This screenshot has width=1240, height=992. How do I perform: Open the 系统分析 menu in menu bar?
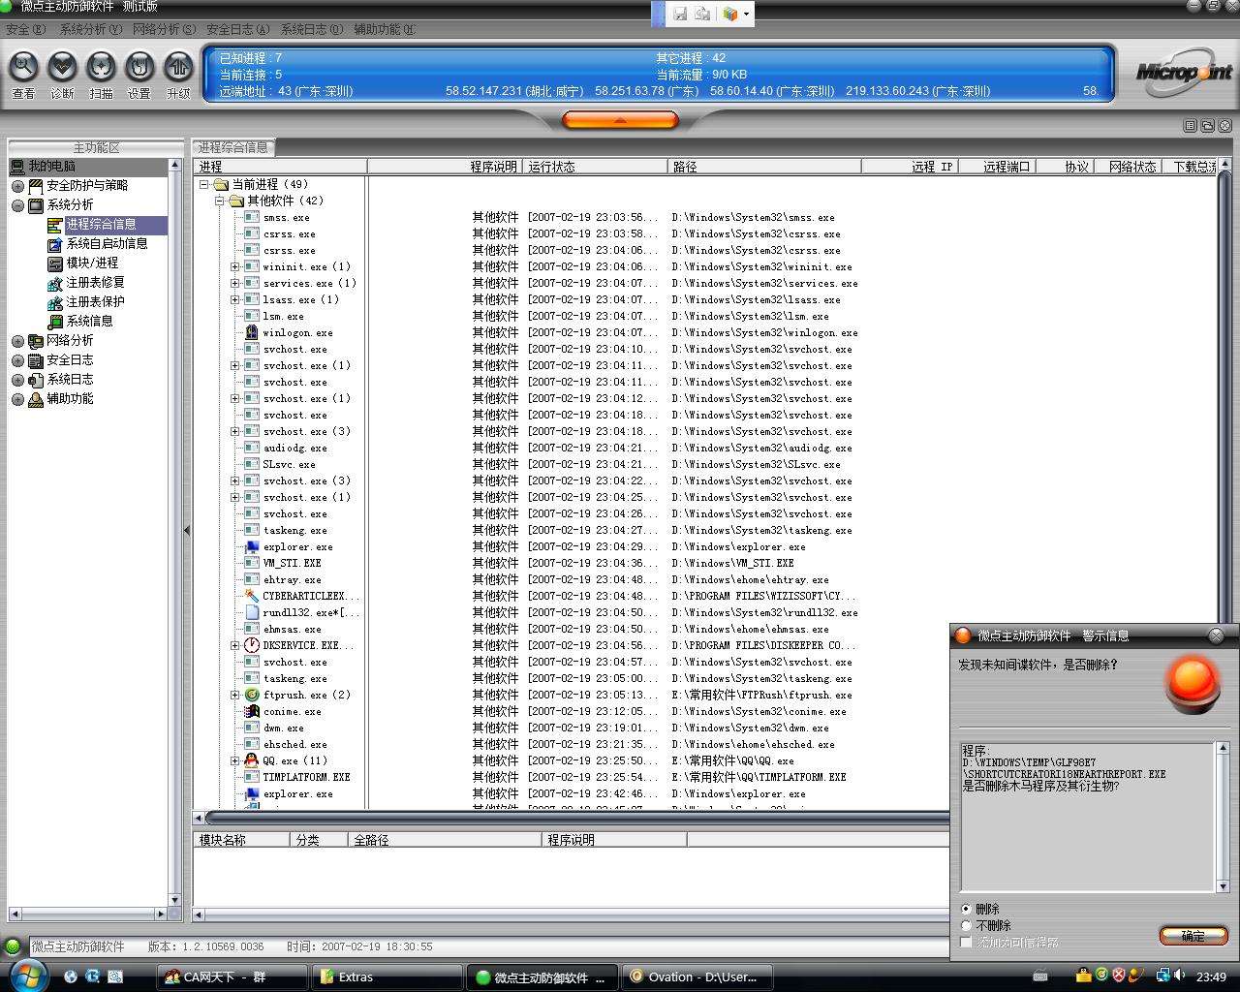(90, 29)
